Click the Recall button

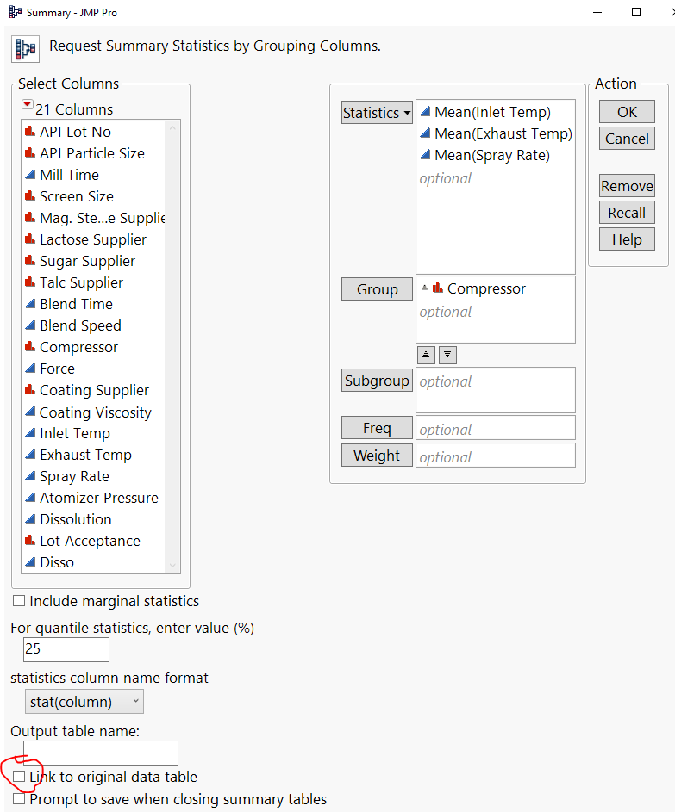(x=627, y=213)
